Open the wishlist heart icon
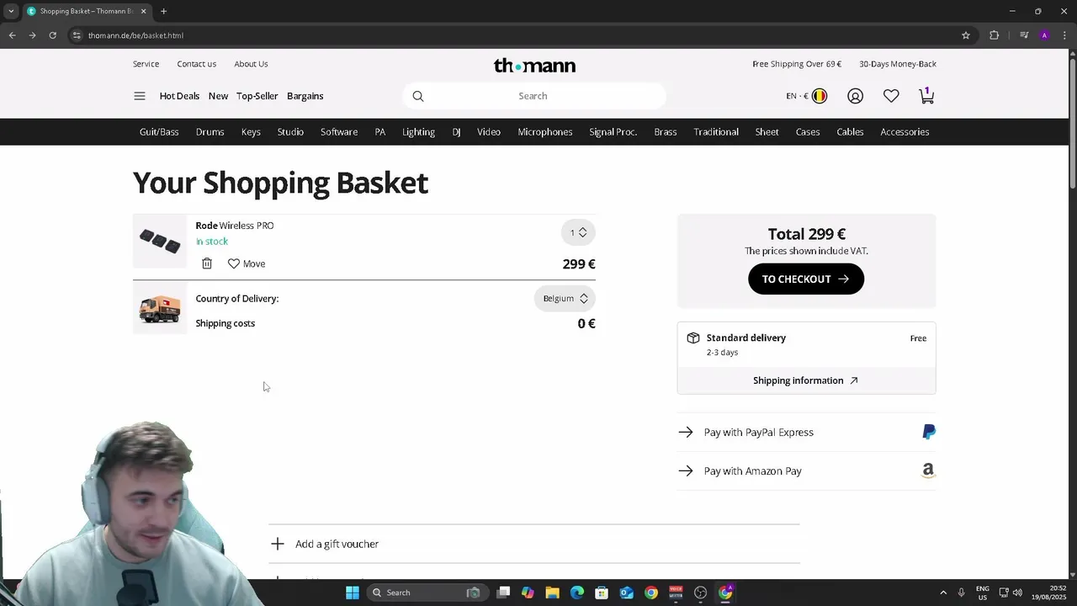 891,96
